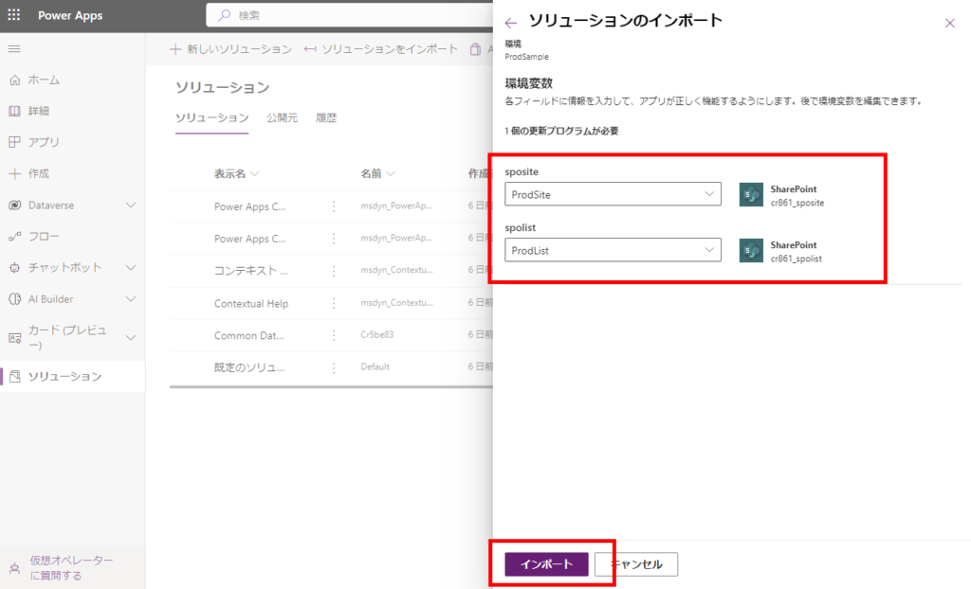Open more options for Common Dat... row

click(334, 335)
